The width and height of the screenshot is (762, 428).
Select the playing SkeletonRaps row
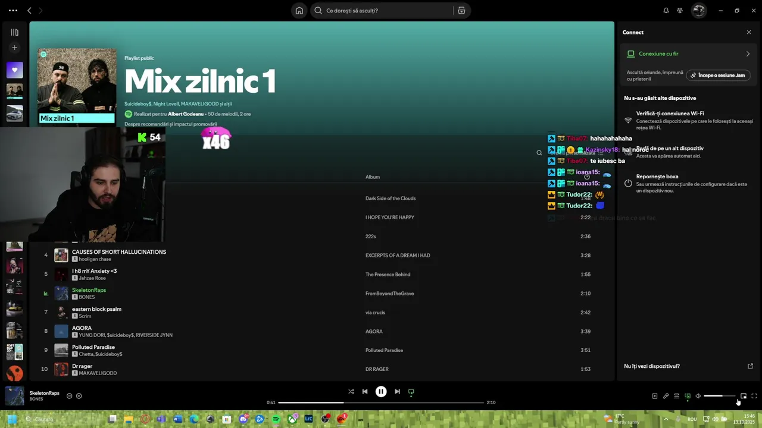(x=321, y=294)
